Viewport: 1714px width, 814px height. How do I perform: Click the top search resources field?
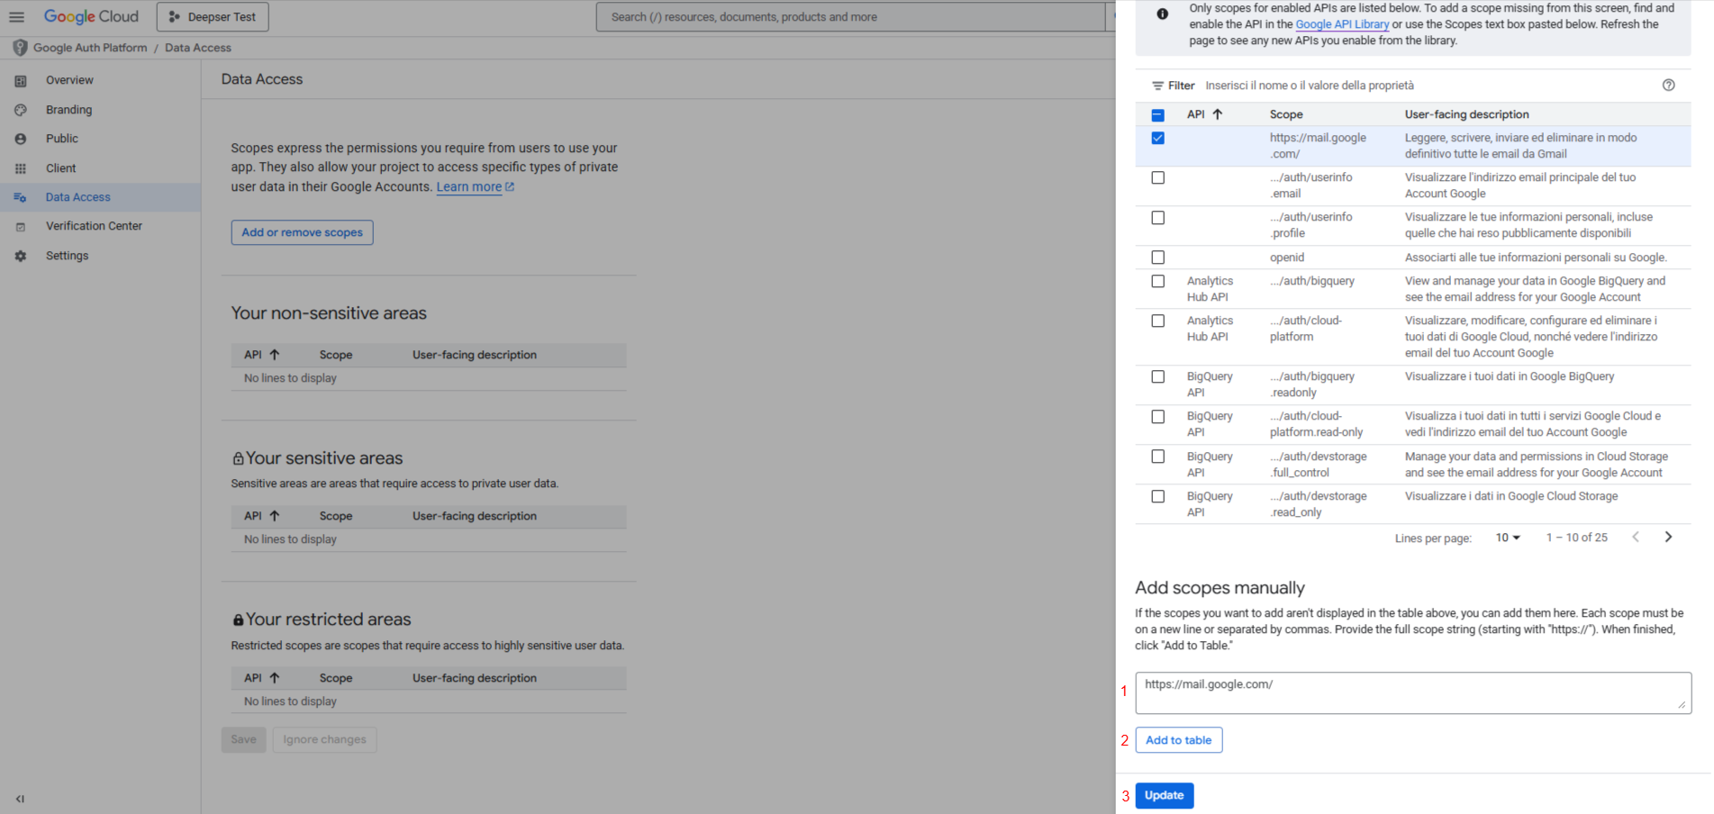point(851,17)
